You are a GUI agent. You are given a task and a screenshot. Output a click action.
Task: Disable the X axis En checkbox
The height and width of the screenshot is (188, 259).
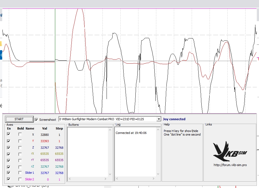tap(9, 134)
